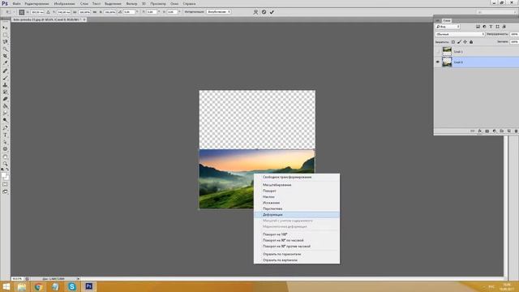The height and width of the screenshot is (292, 519).
Task: Click the Windows Start button
Action: coord(6,286)
